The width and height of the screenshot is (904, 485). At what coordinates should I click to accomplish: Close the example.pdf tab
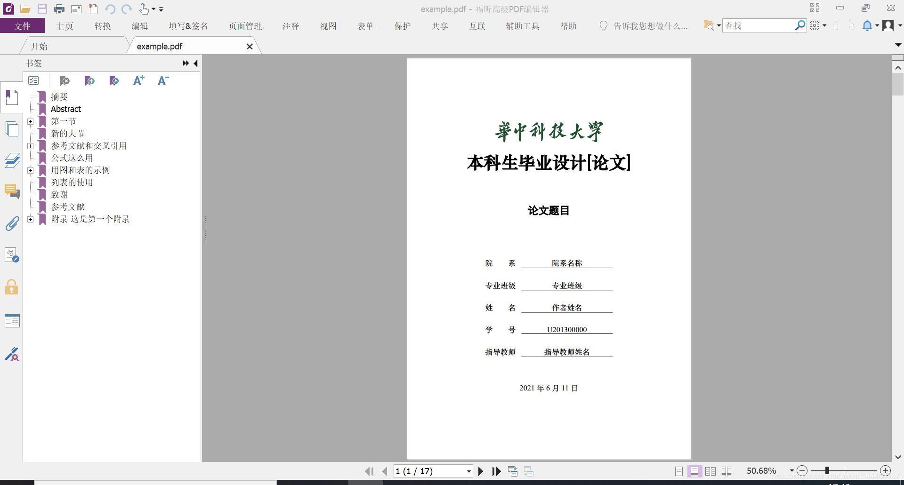click(x=250, y=47)
